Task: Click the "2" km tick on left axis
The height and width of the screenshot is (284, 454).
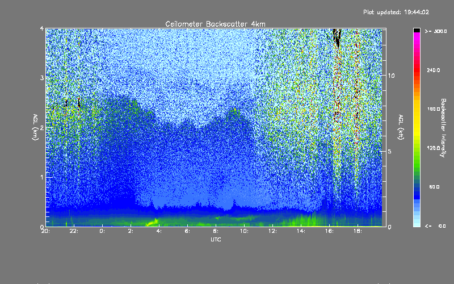Action: click(42, 127)
